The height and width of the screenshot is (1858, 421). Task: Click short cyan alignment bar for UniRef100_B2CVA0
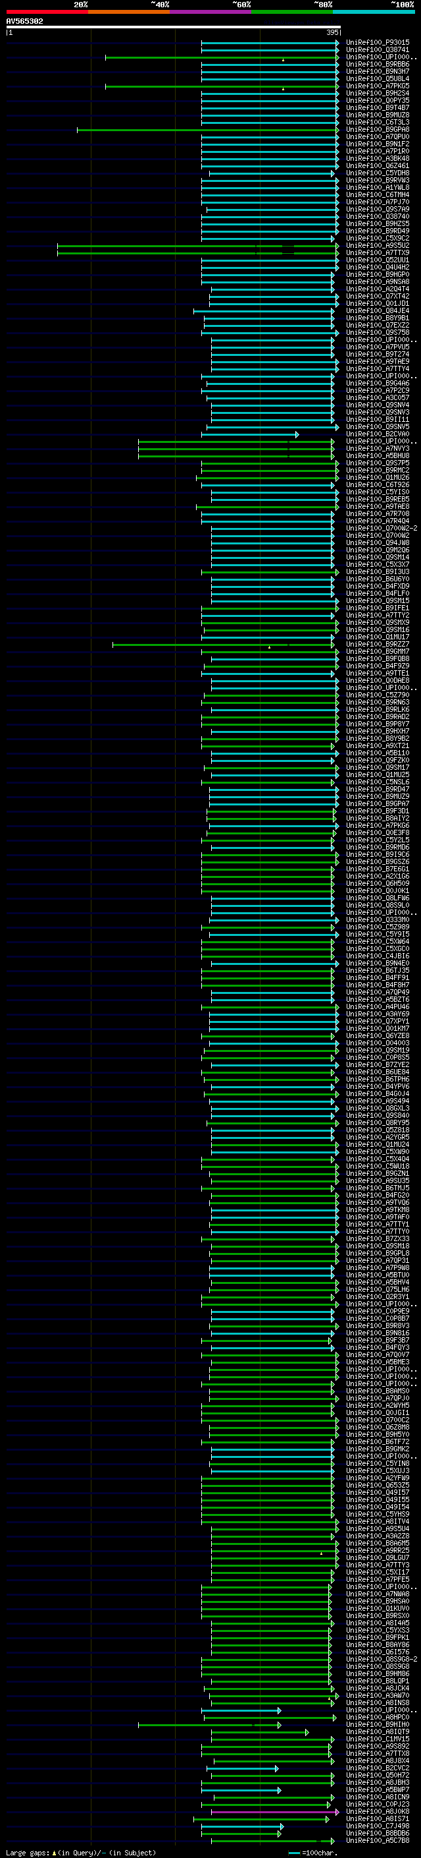click(x=250, y=434)
